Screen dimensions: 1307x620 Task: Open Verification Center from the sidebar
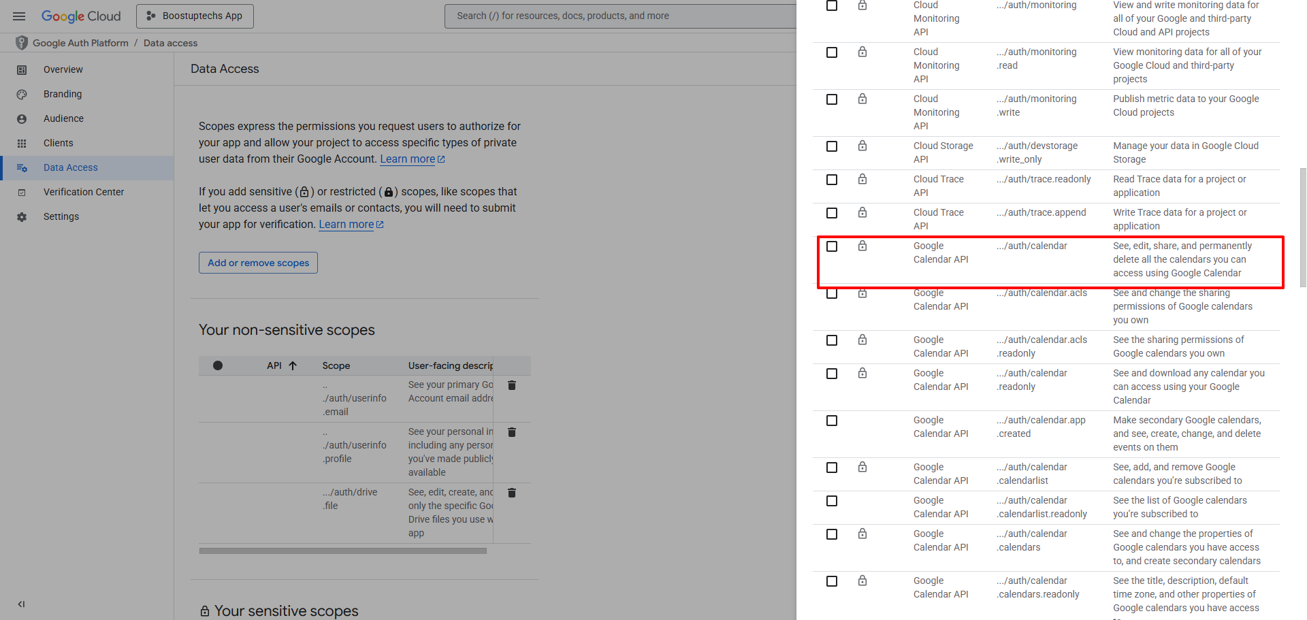[83, 192]
